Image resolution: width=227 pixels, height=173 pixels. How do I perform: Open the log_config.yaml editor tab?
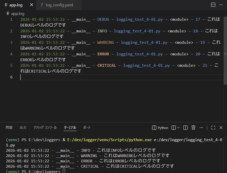point(59,5)
